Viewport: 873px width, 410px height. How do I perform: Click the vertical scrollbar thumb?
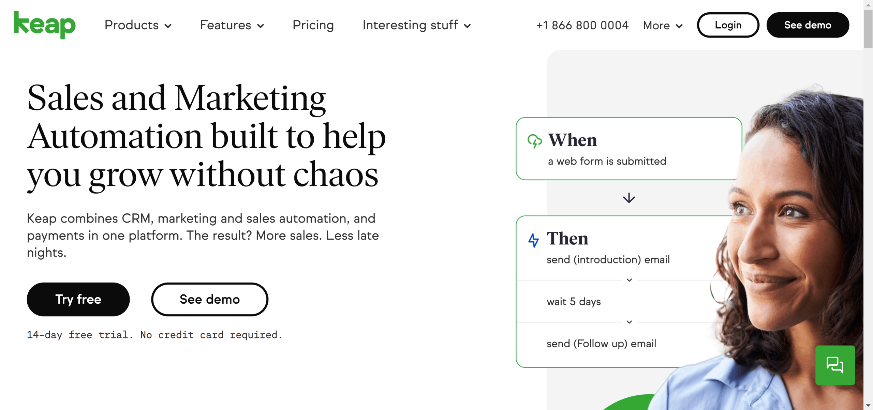pos(868,29)
